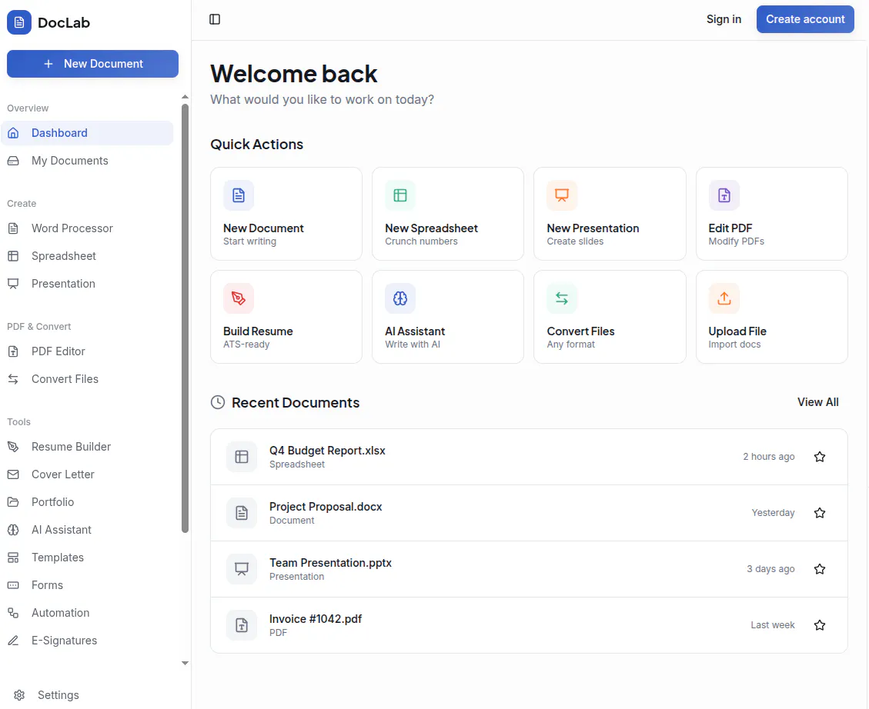Open Dashboard in the sidebar

(x=87, y=133)
